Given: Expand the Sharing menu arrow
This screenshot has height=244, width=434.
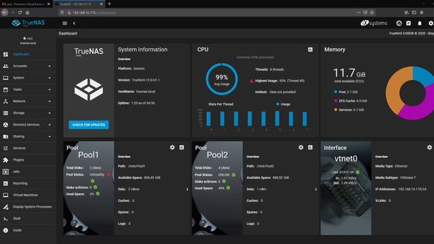Looking at the screenshot, I should (x=50, y=137).
